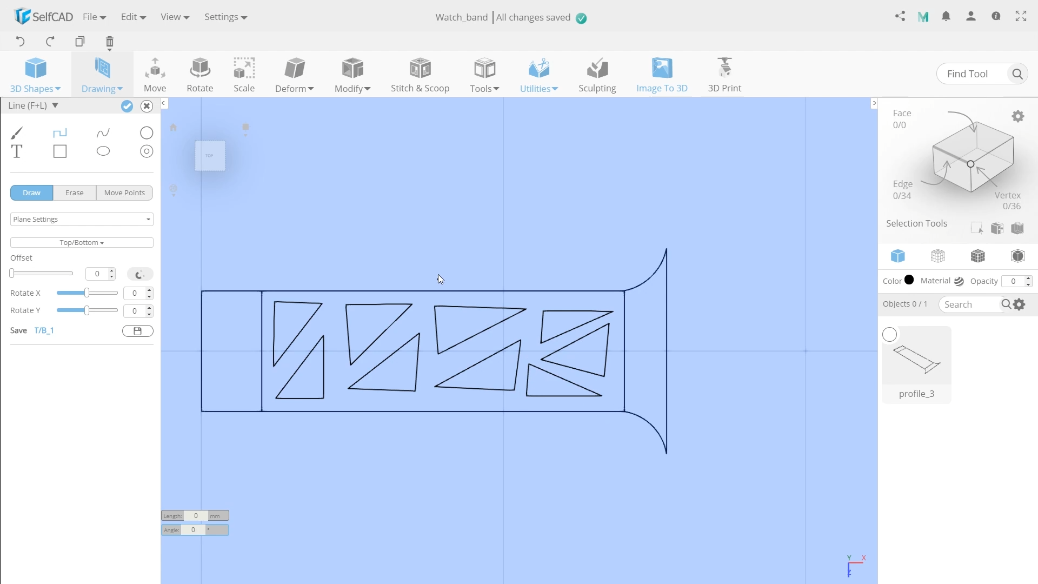Image resolution: width=1038 pixels, height=584 pixels.
Task: Confirm the Line drawing with checkmark
Action: [127, 106]
